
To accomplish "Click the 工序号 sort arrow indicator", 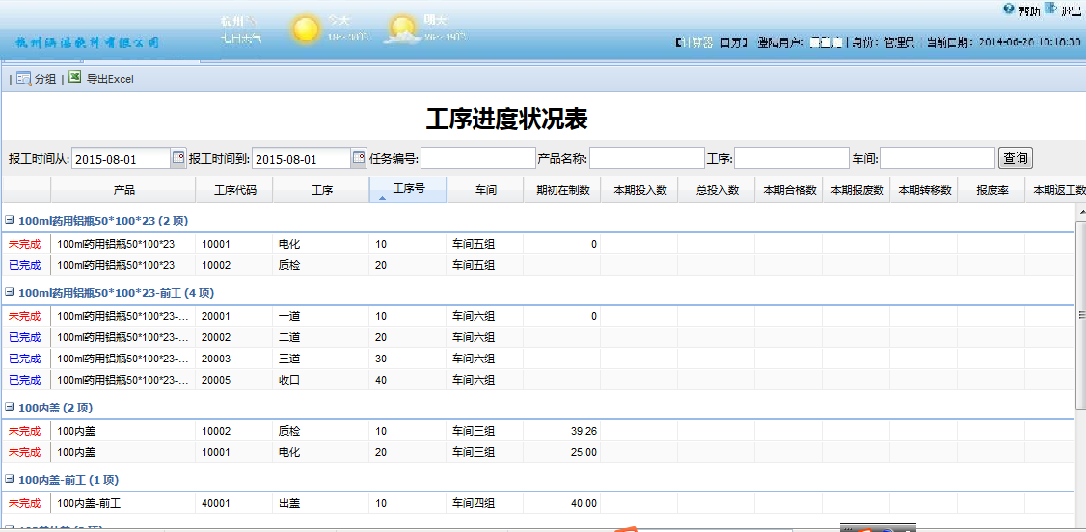I will [x=382, y=198].
